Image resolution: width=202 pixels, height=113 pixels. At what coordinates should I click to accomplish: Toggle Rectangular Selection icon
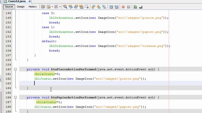point(87,7)
